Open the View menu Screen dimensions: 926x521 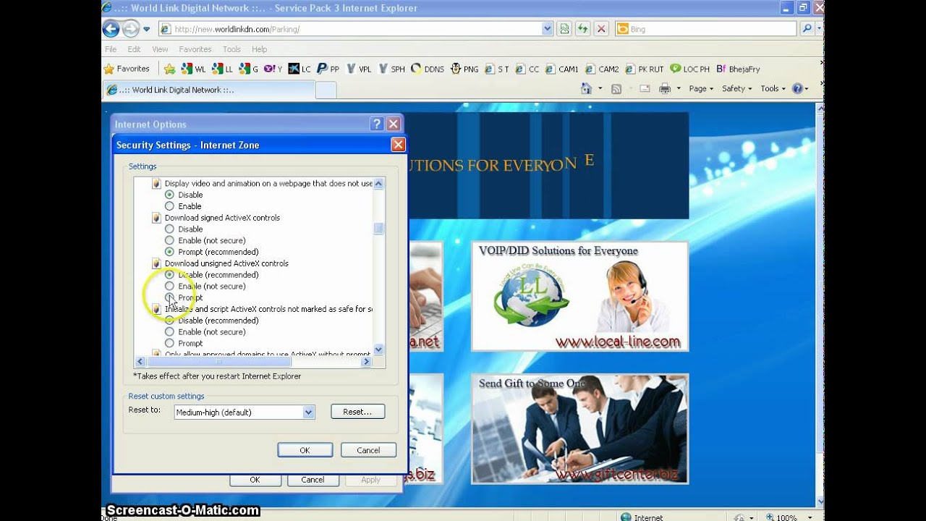(160, 49)
